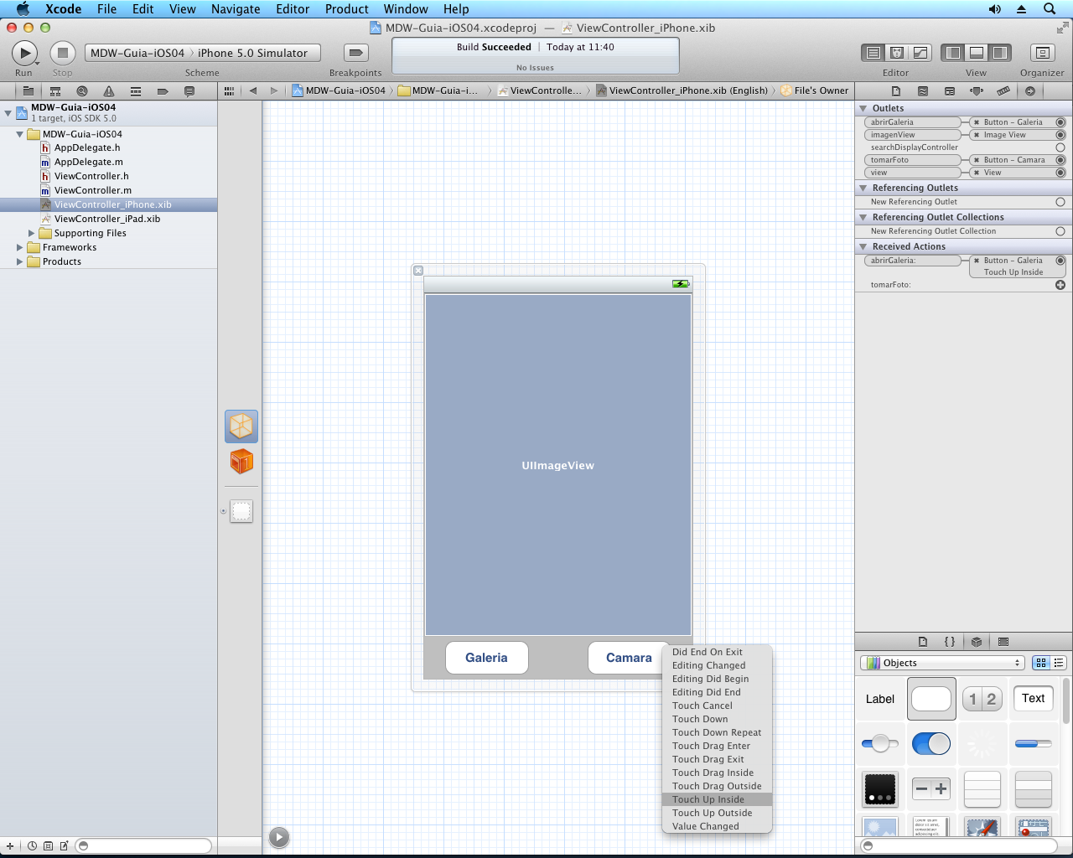Show the Quick Help inspector icon
Viewport: 1073px width, 858px height.
click(923, 90)
